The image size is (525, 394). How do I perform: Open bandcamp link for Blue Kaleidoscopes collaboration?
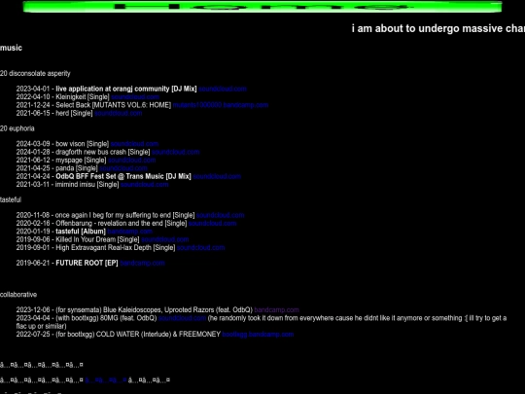(276, 310)
